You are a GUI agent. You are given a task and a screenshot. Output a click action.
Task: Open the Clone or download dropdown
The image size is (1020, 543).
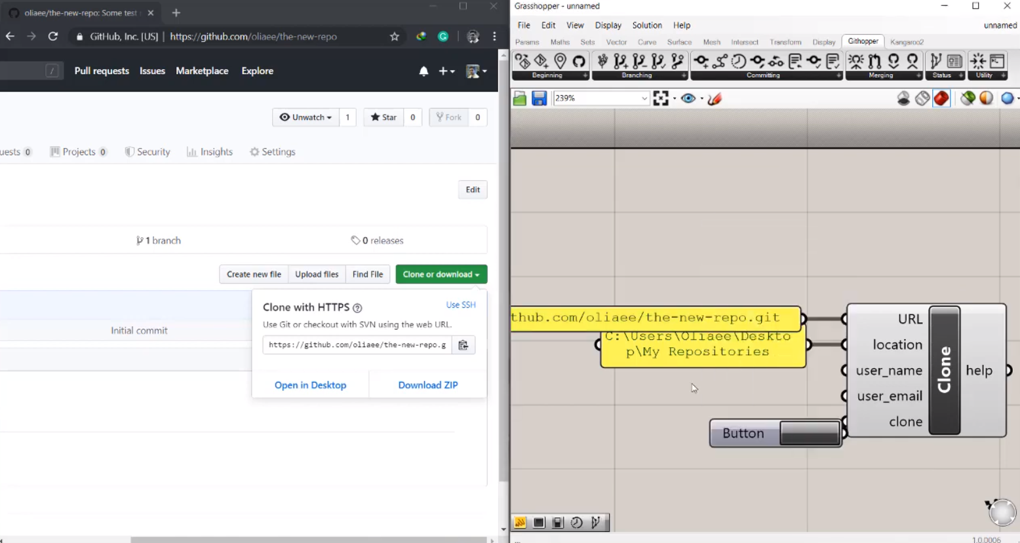pos(441,274)
